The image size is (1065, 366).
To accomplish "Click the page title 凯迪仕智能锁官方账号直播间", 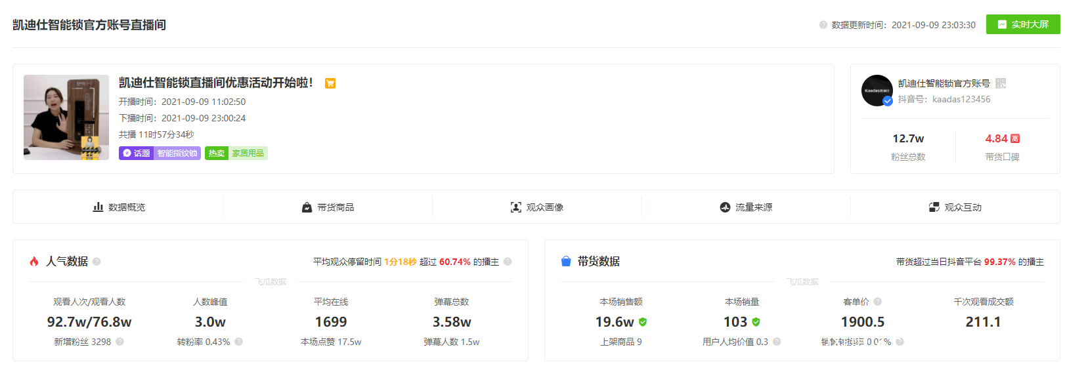I will coord(89,25).
